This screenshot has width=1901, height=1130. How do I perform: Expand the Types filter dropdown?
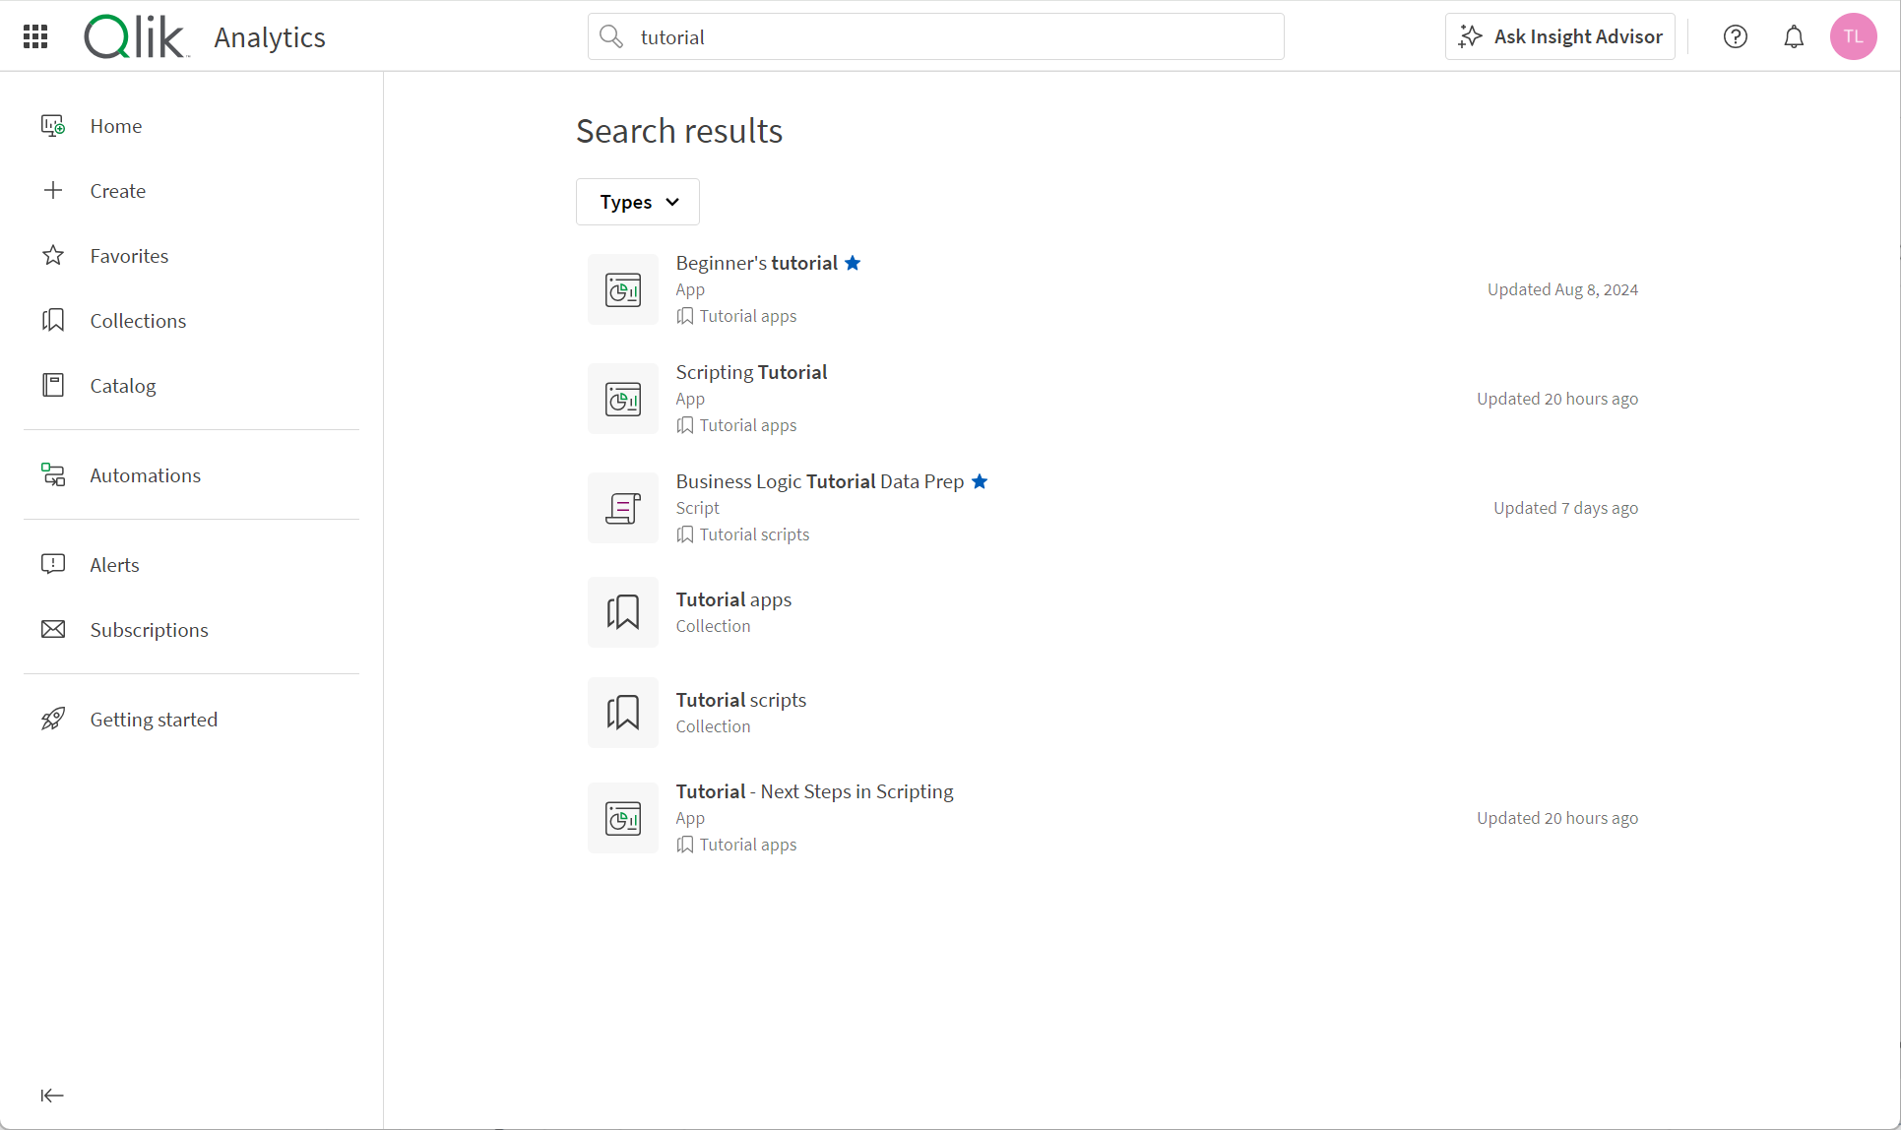pos(636,202)
